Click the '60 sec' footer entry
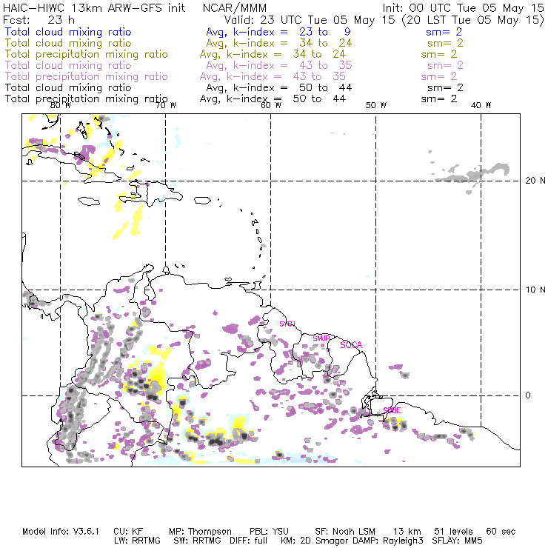 click(x=501, y=532)
